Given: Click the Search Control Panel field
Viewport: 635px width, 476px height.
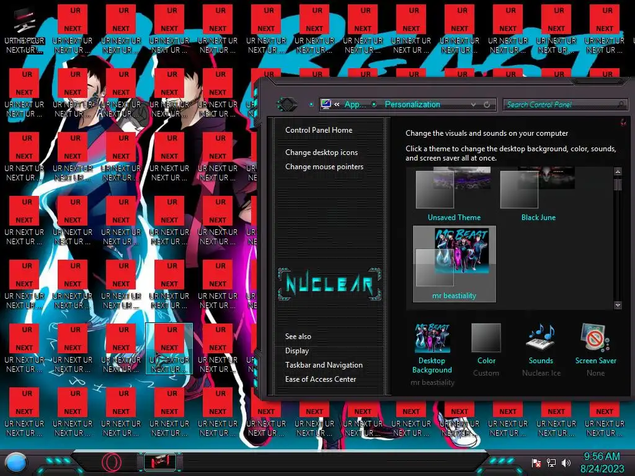Looking at the screenshot, I should click(566, 104).
